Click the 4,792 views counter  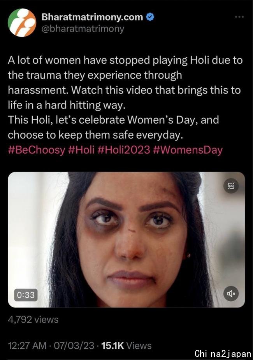pyautogui.click(x=33, y=320)
